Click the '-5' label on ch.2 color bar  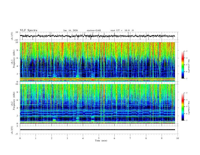click(x=186, y=107)
